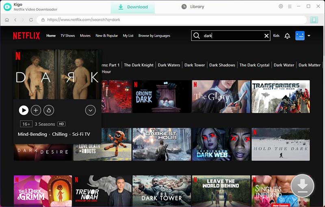Click the 3 Seasons label
This screenshot has height=207, width=325.
tap(45, 124)
